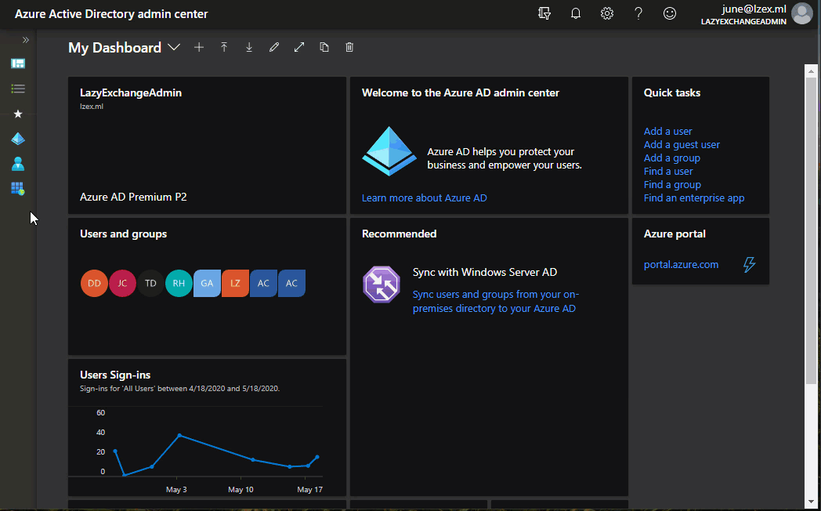Click the Sync with Windows Server AD heading

click(x=485, y=272)
